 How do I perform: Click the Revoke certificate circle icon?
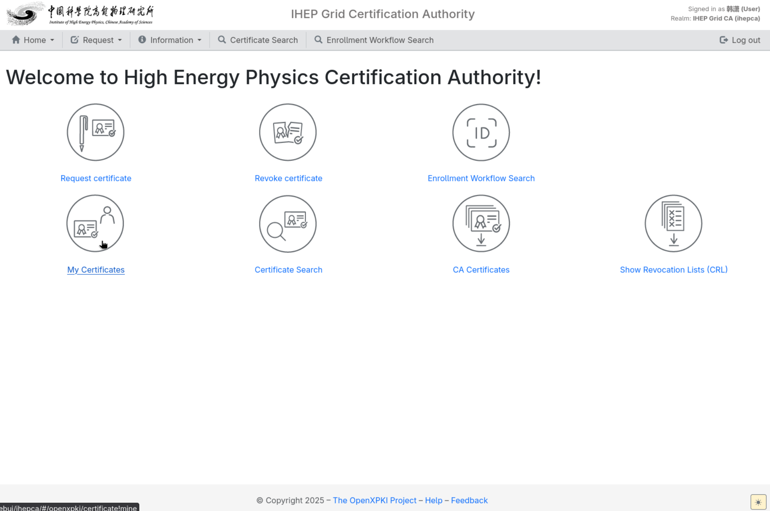coord(288,132)
